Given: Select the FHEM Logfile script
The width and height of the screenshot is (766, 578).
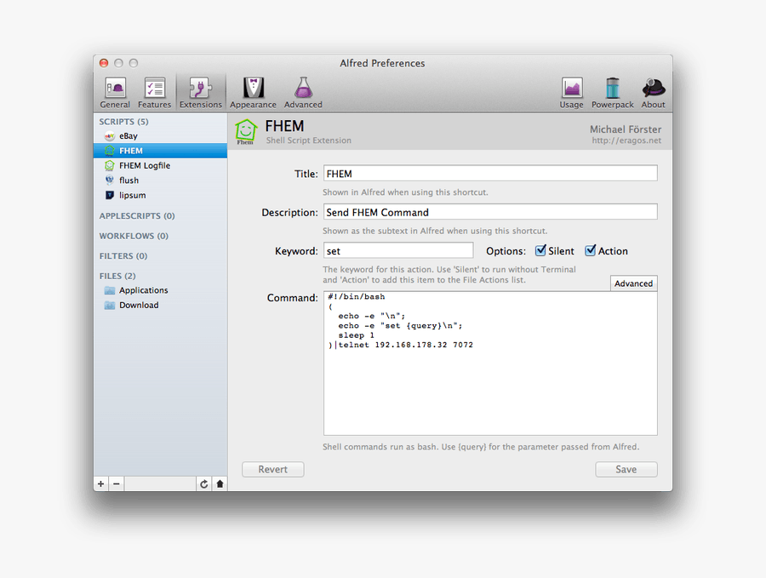Looking at the screenshot, I should pyautogui.click(x=160, y=166).
